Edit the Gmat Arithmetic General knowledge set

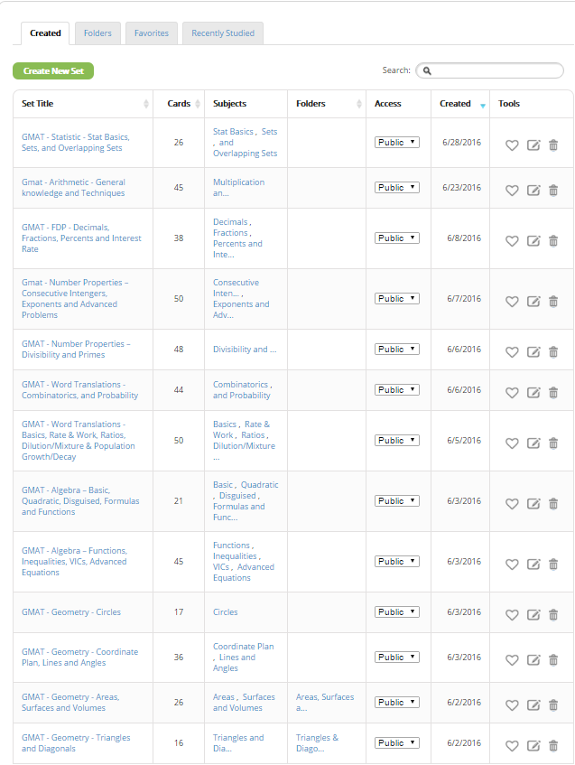point(533,190)
